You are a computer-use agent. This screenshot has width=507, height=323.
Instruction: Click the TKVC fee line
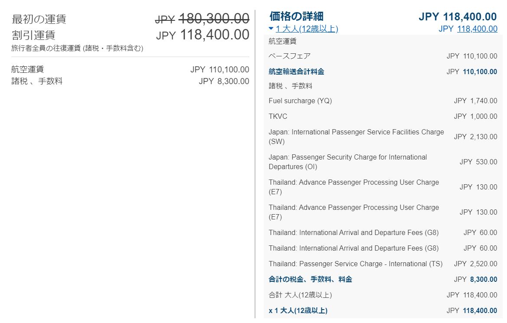click(x=383, y=116)
